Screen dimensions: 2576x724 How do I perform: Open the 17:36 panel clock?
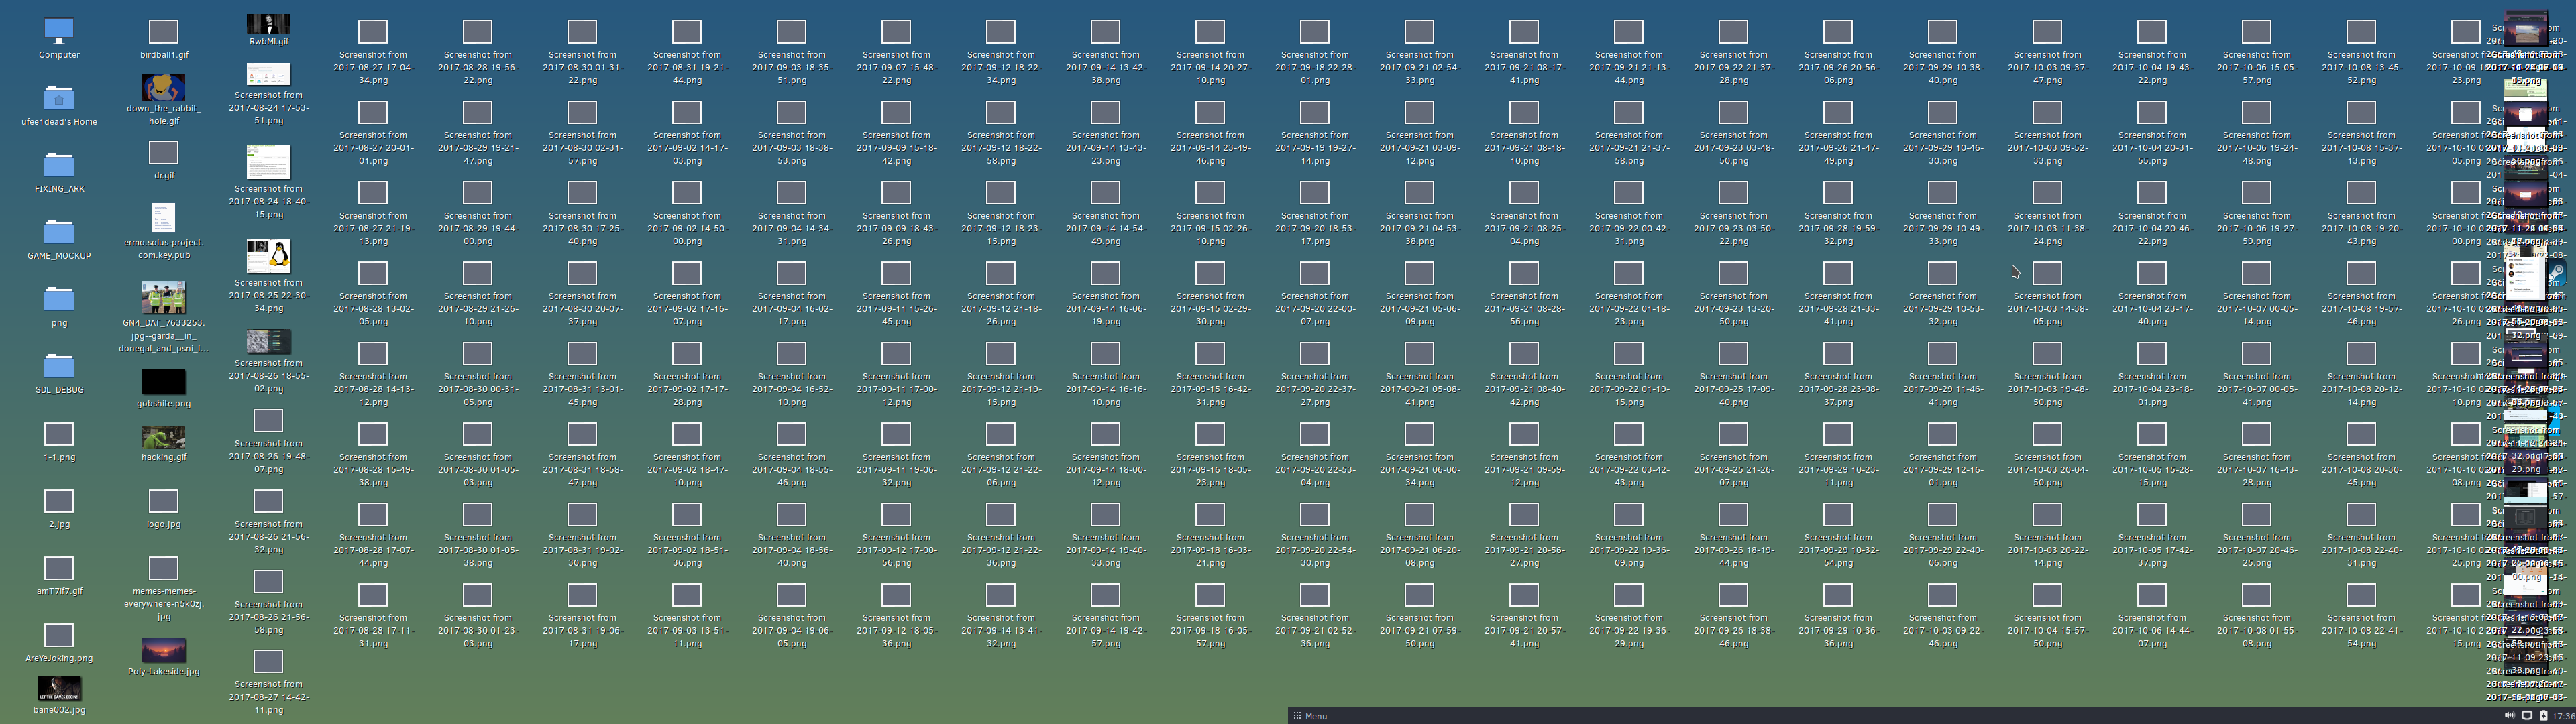[2564, 716]
